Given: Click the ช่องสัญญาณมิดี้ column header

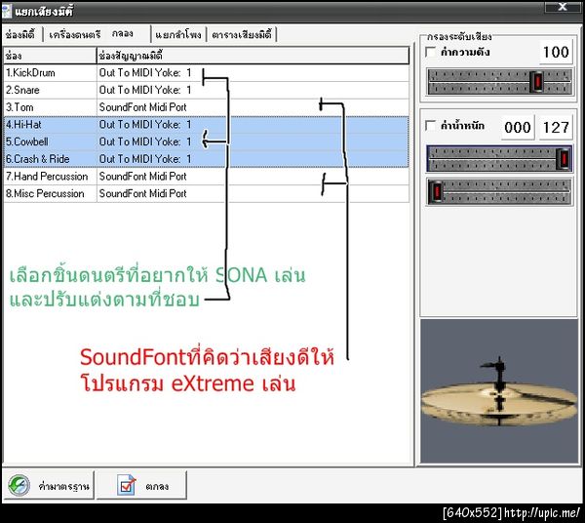Looking at the screenshot, I should coord(253,56).
